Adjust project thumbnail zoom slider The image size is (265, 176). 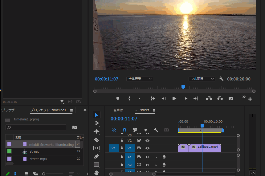(44, 174)
